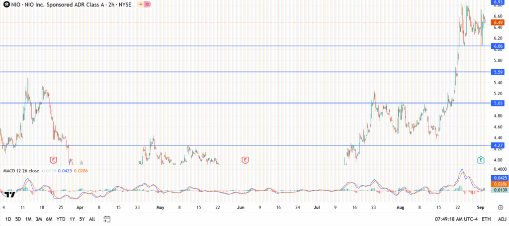Screen dimensions: 509x226
Task: Select the 6M time range
Action: (x=49, y=219)
